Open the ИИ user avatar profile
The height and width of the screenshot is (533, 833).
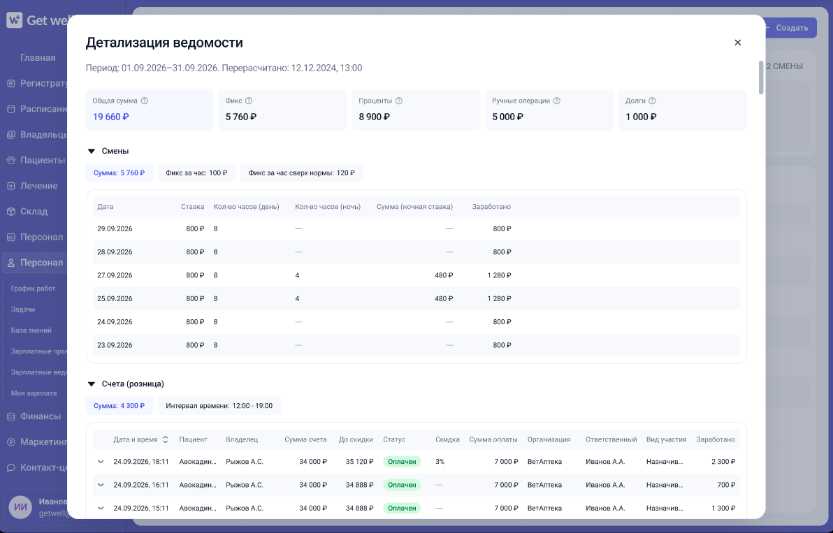pos(20,508)
